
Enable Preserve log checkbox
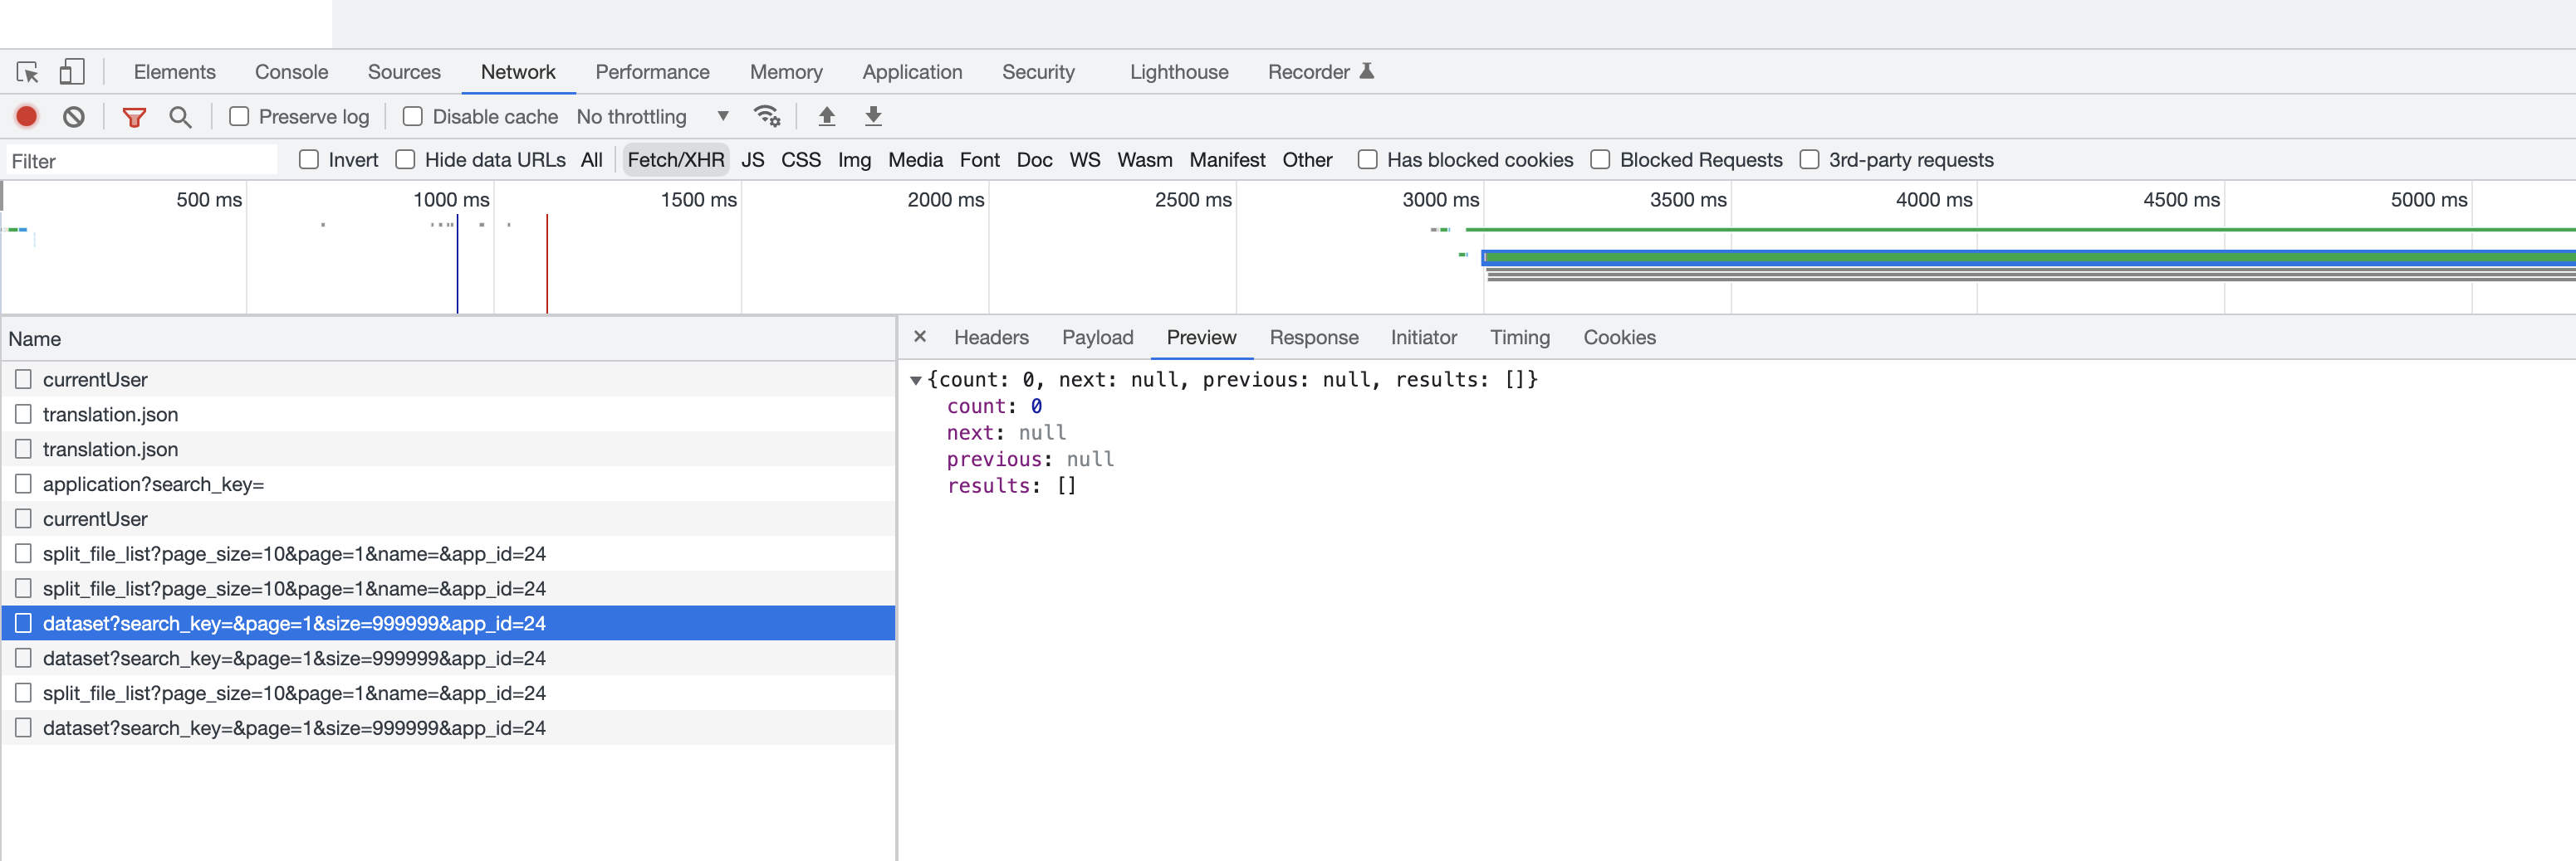[239, 117]
